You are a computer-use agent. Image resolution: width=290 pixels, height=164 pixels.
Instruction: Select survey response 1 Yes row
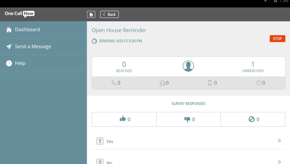188,141
